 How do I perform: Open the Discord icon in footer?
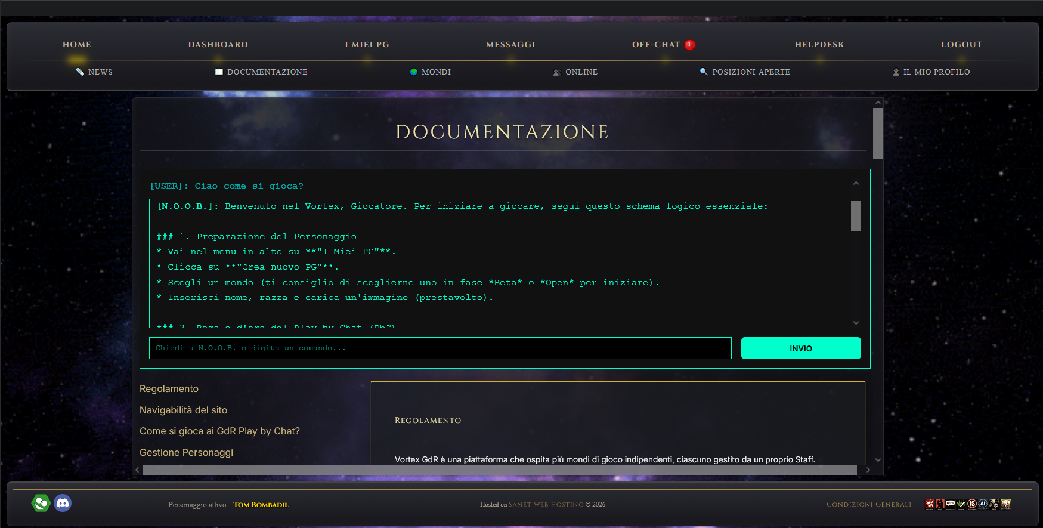click(63, 503)
